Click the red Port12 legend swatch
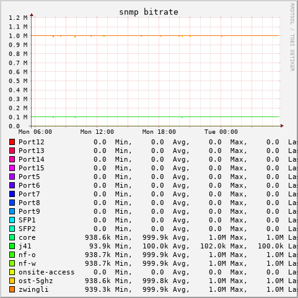 coord(12,142)
